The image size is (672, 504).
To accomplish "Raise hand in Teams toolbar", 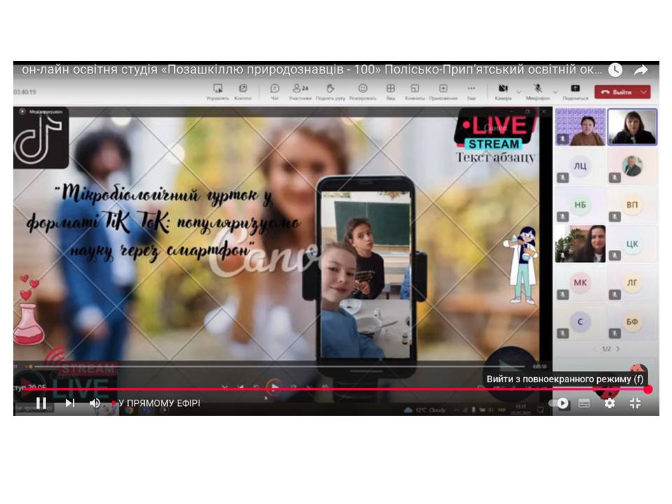I will [330, 91].
